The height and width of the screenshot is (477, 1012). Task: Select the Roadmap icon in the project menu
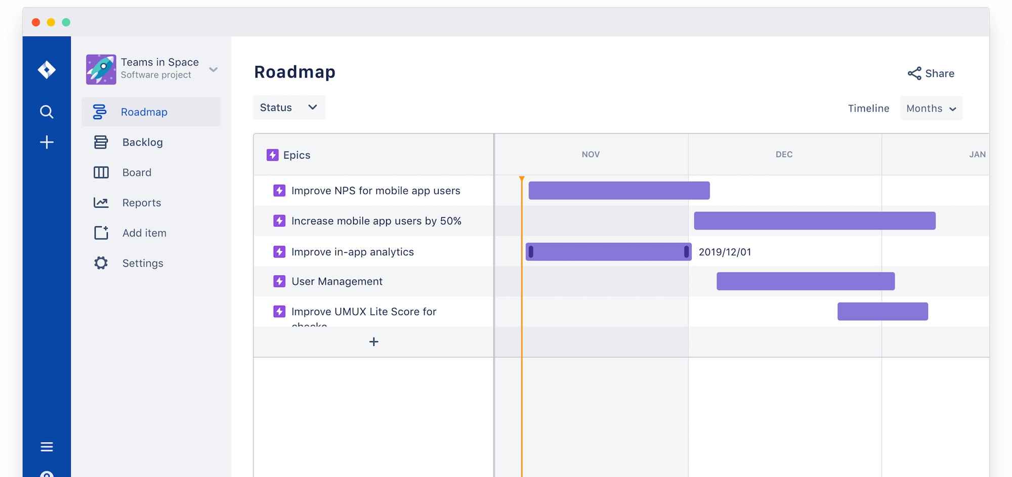point(100,111)
